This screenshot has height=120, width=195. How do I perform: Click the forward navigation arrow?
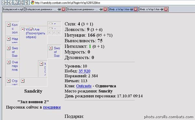click(x=10, y=3)
